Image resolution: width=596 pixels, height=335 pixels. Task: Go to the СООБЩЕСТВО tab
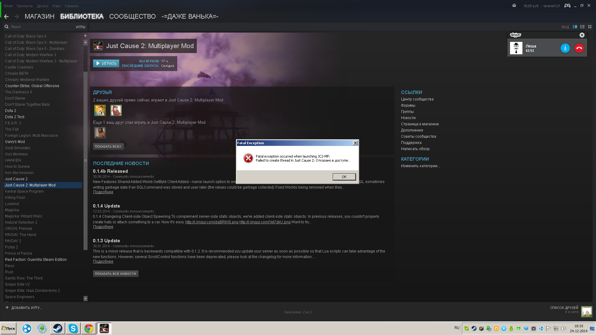coord(133,16)
